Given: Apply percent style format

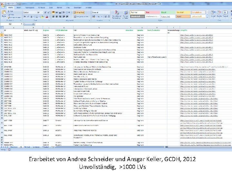Looking at the screenshot, I should 98,16.
